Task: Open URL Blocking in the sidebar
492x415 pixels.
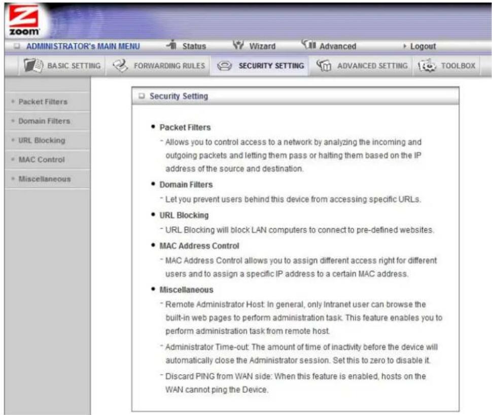Action: coord(42,141)
